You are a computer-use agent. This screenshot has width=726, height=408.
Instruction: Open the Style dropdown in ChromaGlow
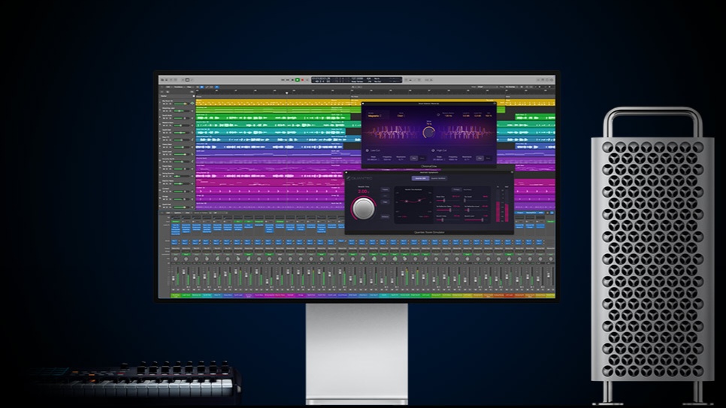pos(401,116)
